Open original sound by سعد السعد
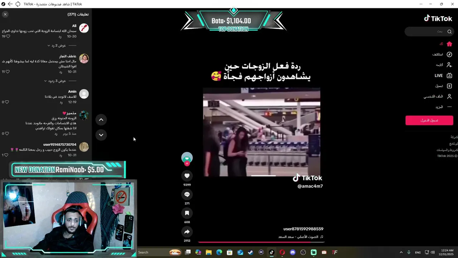This screenshot has height=258, width=458. tap(301, 237)
